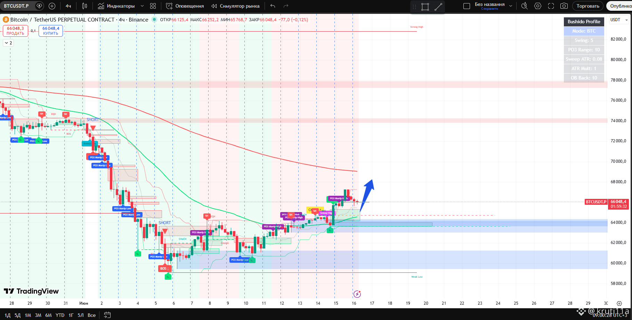Select the 6М date range
This screenshot has height=320, width=632.
coord(48,315)
